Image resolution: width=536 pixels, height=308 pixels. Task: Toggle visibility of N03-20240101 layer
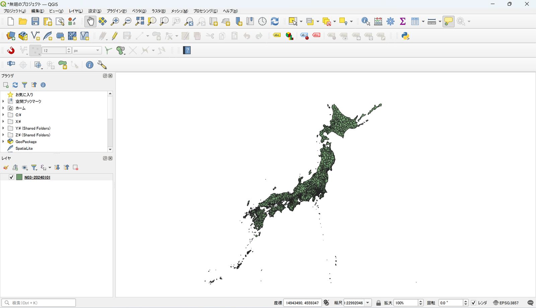[11, 177]
